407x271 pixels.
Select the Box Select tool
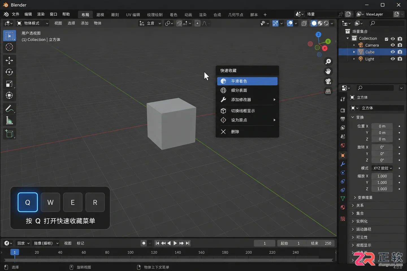click(x=9, y=36)
